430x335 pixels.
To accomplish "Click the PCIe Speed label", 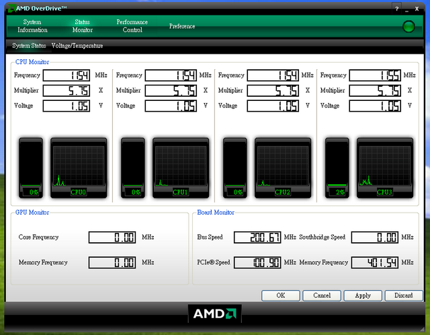I will pyautogui.click(x=214, y=262).
